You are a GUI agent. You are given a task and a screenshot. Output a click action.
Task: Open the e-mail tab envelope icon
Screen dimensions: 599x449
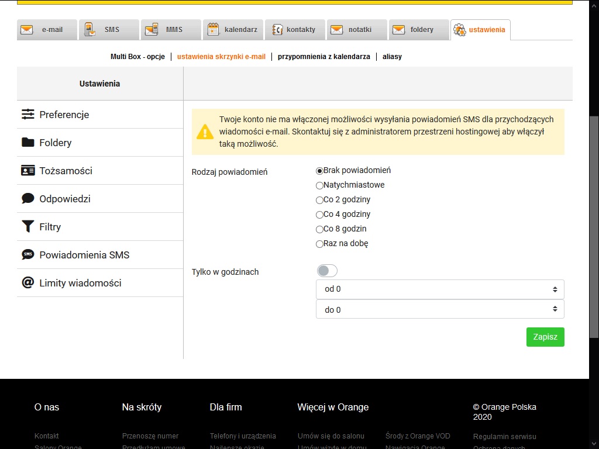(x=26, y=28)
